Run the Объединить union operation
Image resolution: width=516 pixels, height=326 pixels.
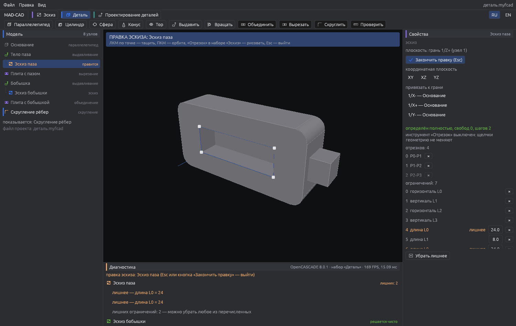257,25
